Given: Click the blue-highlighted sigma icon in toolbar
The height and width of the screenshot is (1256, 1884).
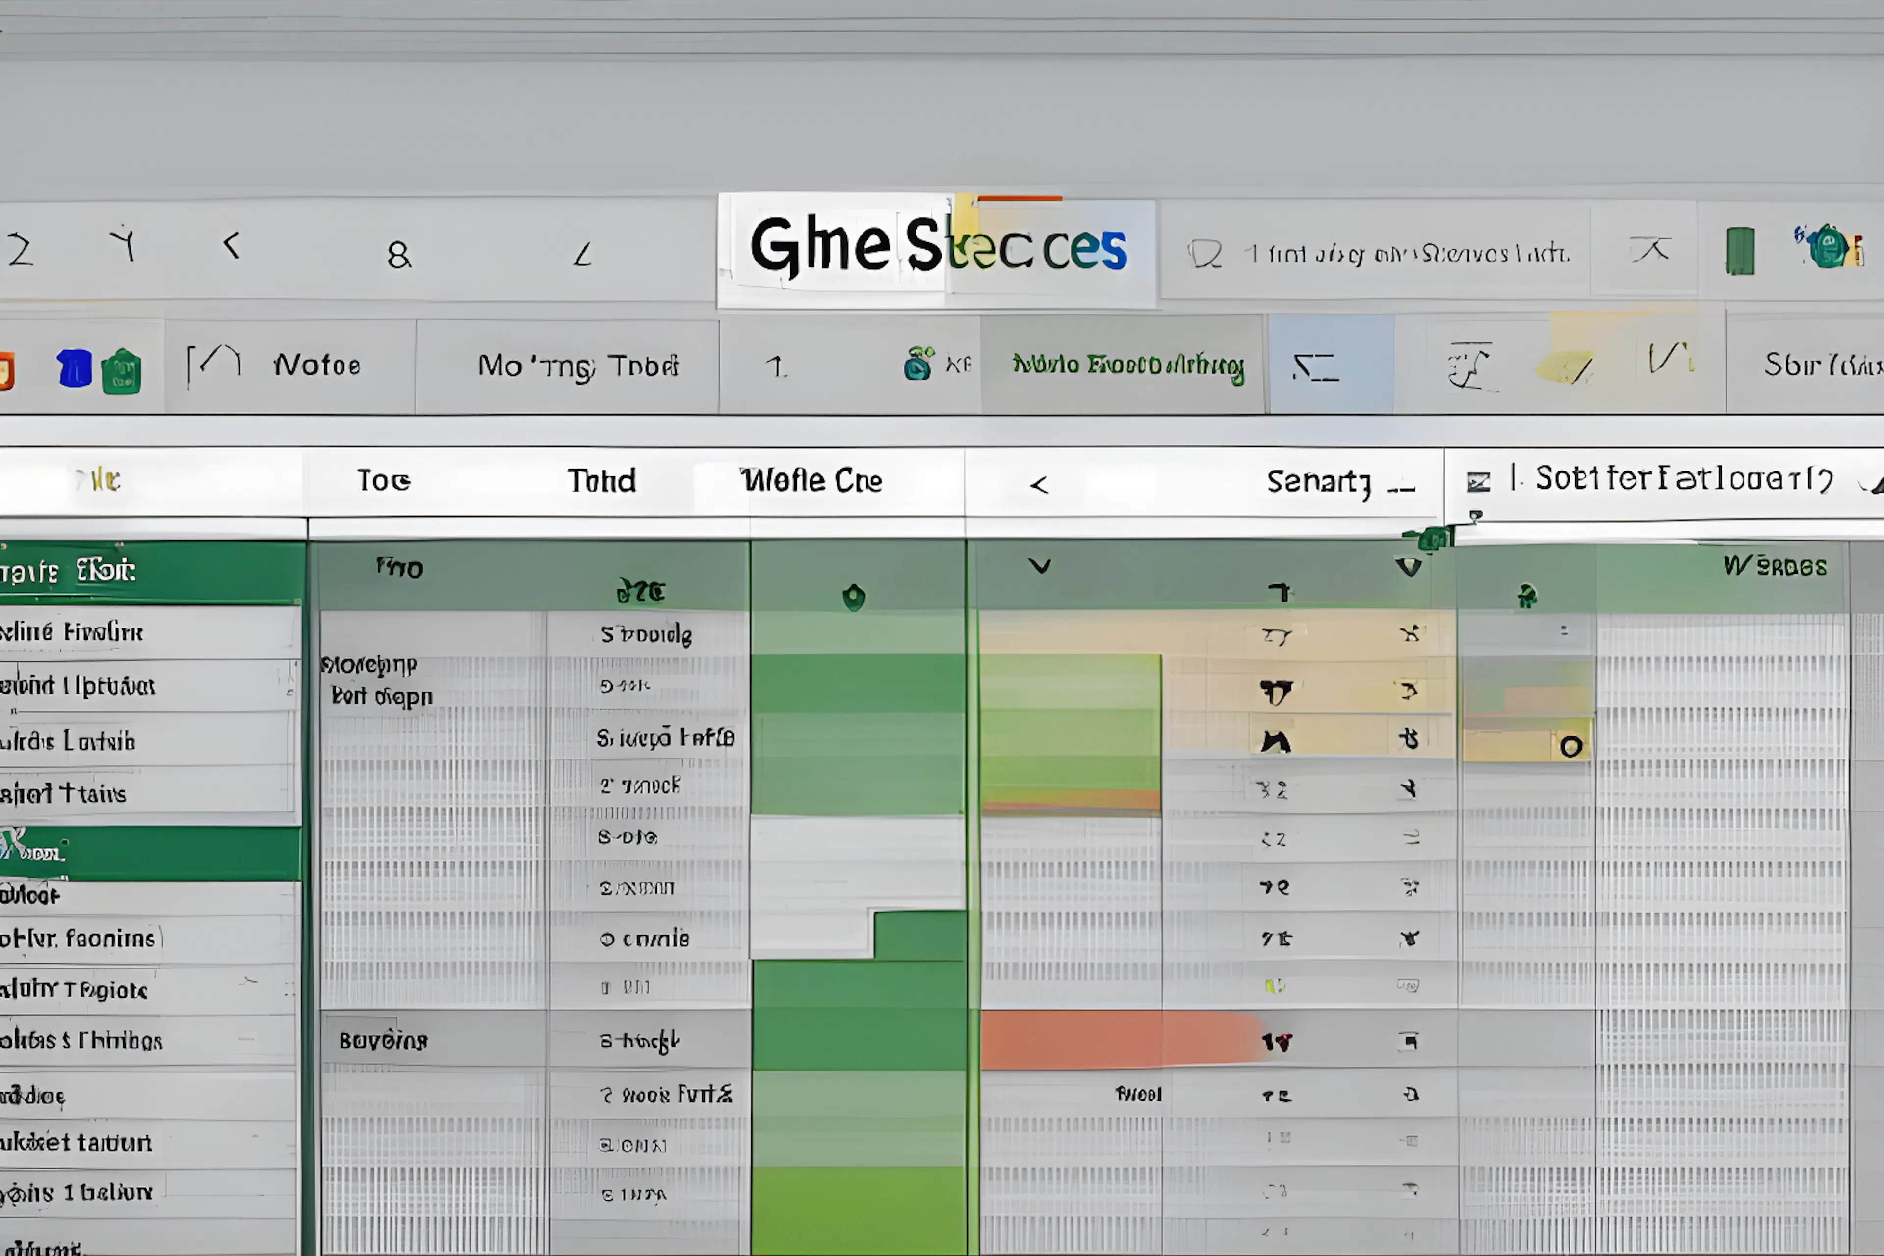Looking at the screenshot, I should (x=1315, y=367).
